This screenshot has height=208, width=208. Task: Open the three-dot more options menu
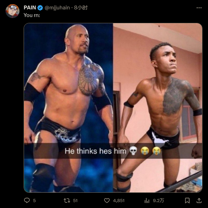pos(199,8)
